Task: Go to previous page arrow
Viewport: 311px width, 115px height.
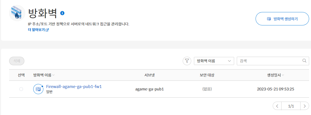Action: (x=277, y=106)
